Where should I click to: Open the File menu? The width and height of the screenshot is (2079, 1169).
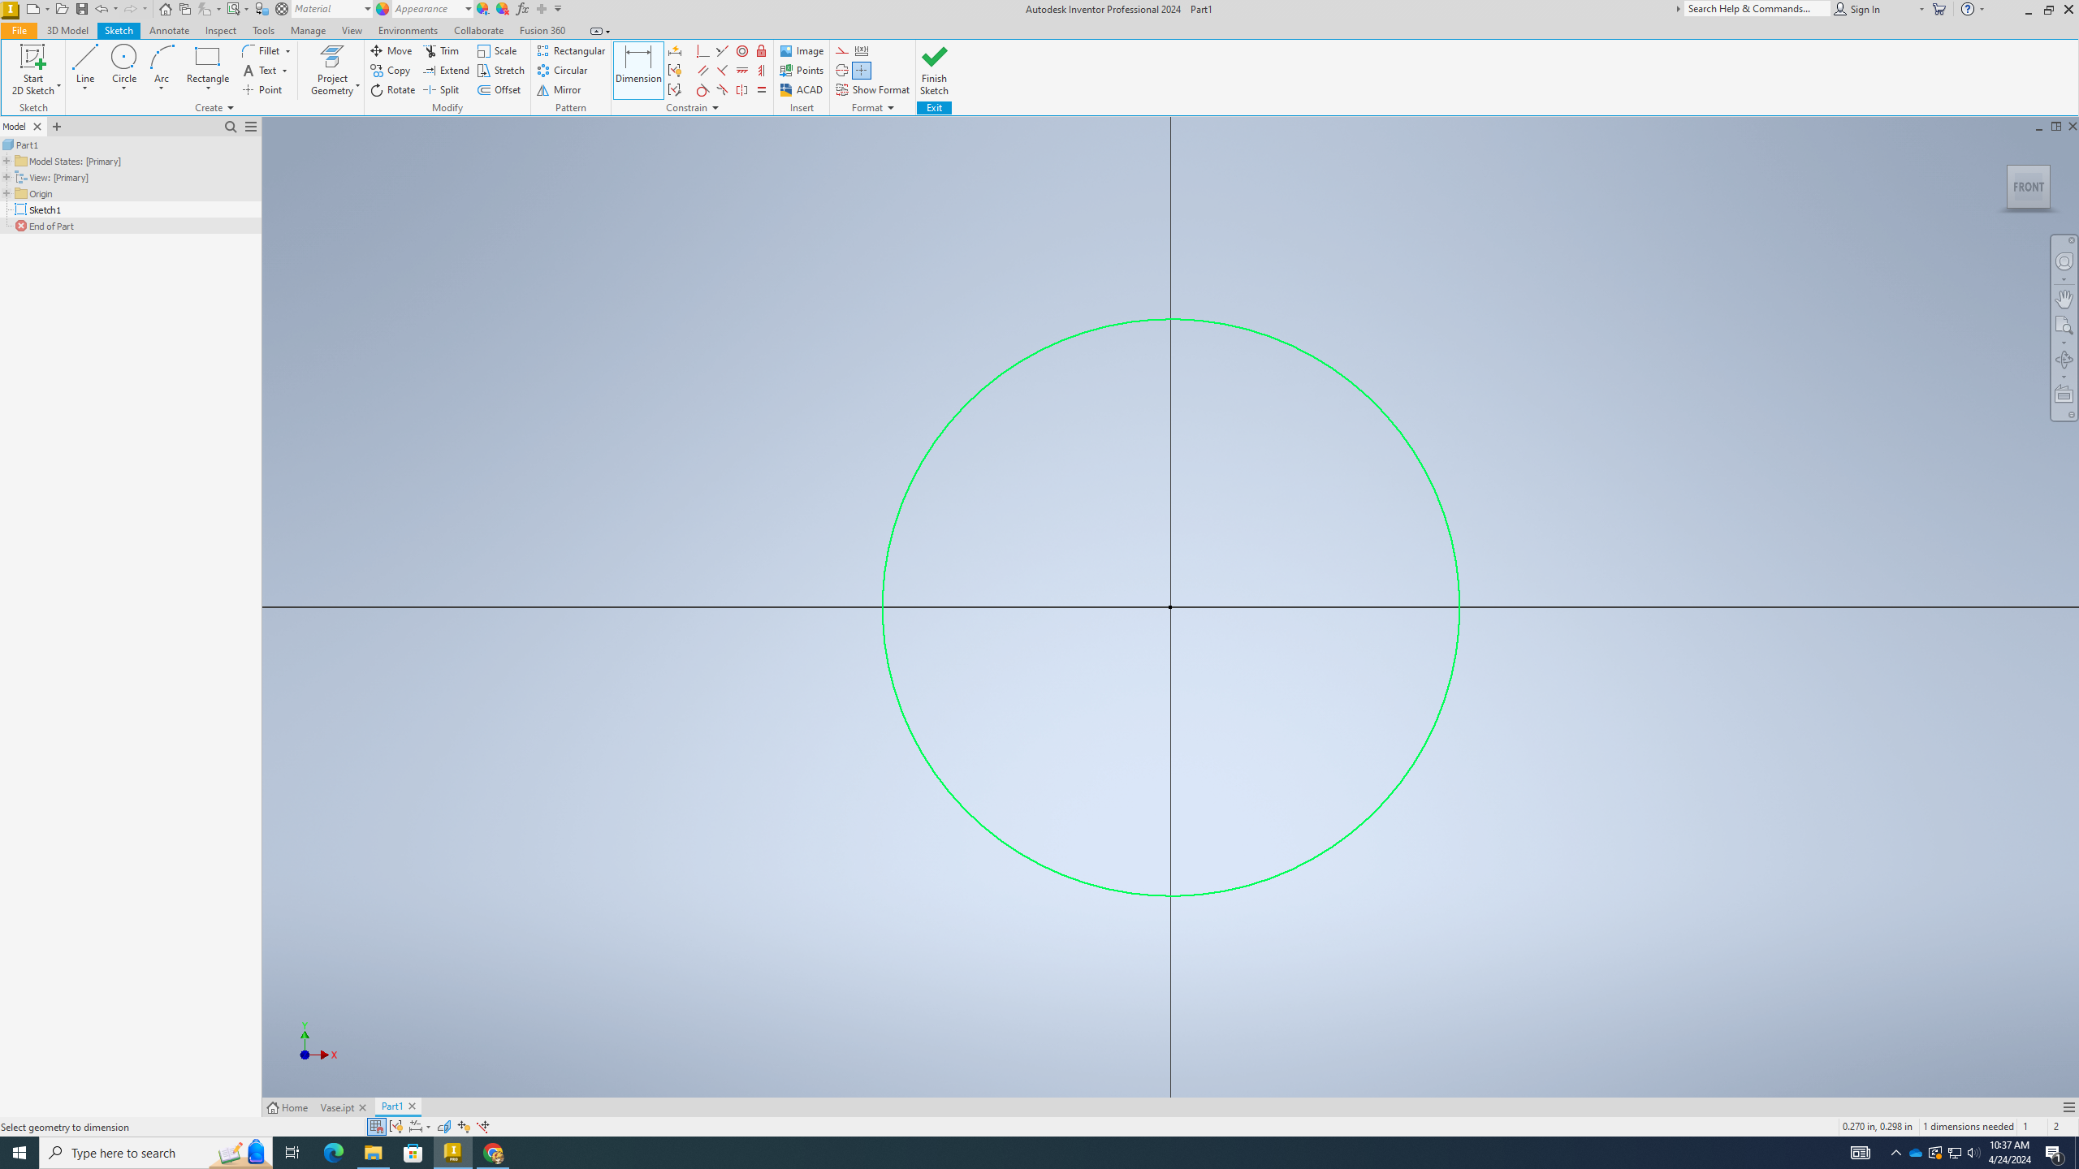19,31
